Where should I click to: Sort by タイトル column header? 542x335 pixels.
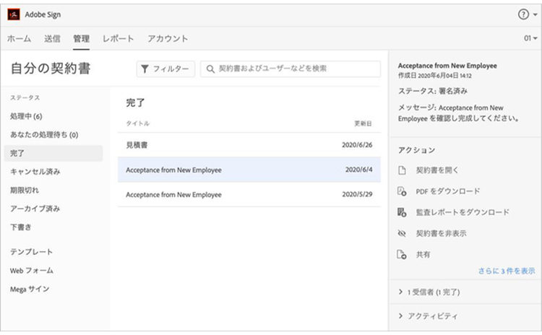click(x=137, y=123)
